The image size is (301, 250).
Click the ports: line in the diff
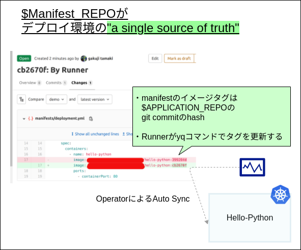point(79,171)
